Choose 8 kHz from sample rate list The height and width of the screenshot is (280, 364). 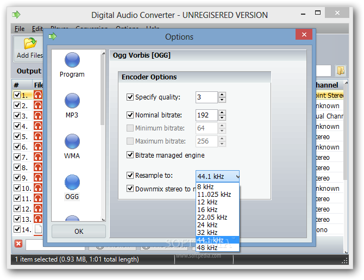tap(217, 186)
